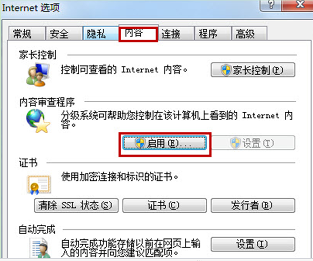Click the Parental Controls people icon
The height and width of the screenshot is (261, 313).
point(37,74)
